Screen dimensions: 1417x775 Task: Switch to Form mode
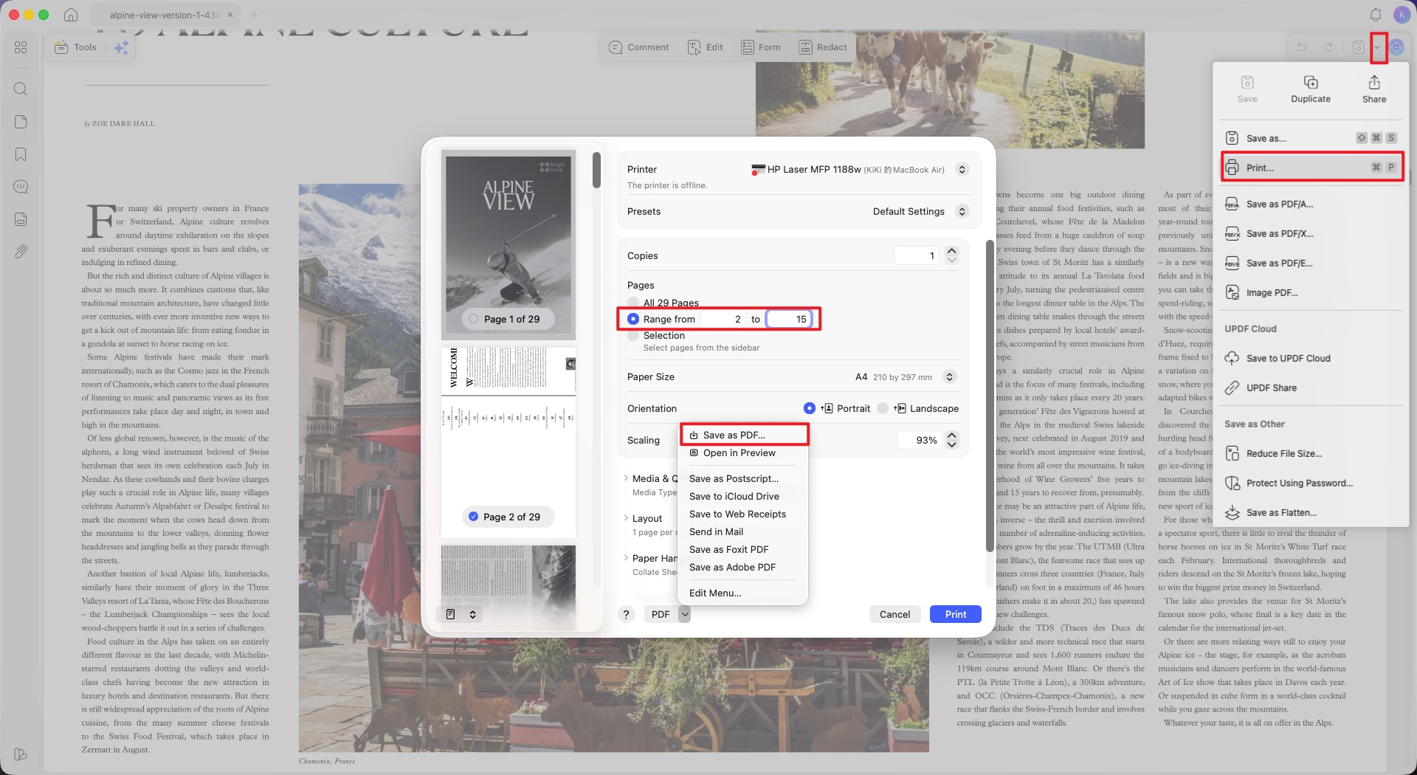coord(761,47)
